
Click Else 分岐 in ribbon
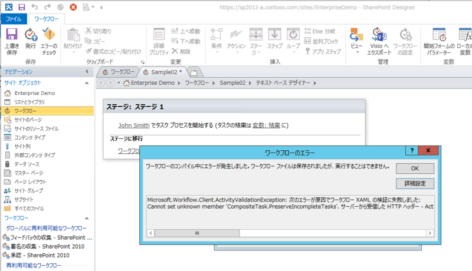(x=320, y=31)
